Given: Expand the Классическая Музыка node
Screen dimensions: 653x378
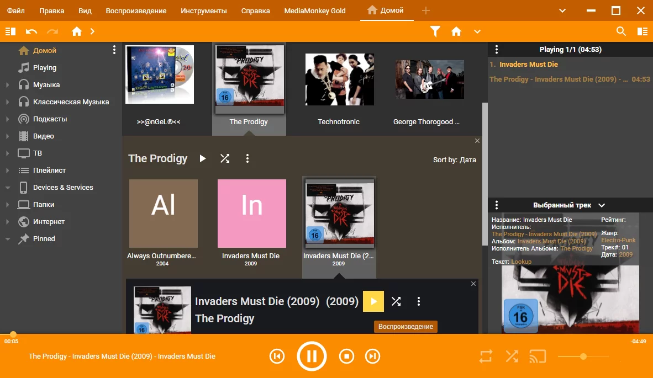Looking at the screenshot, I should [8, 102].
